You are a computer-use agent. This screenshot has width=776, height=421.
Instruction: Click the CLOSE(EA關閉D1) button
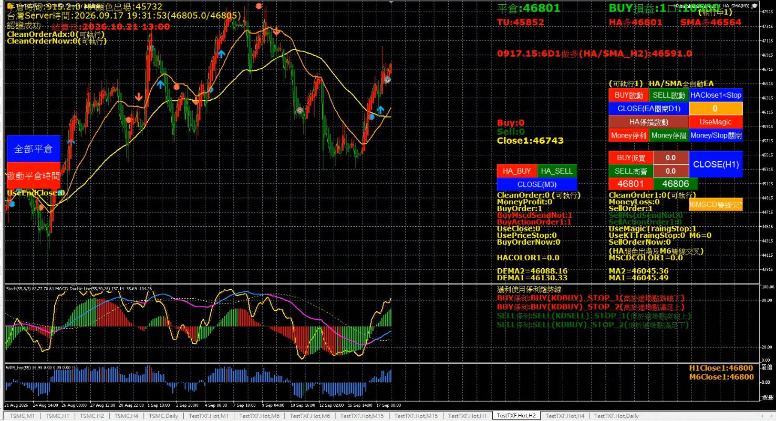coord(648,109)
